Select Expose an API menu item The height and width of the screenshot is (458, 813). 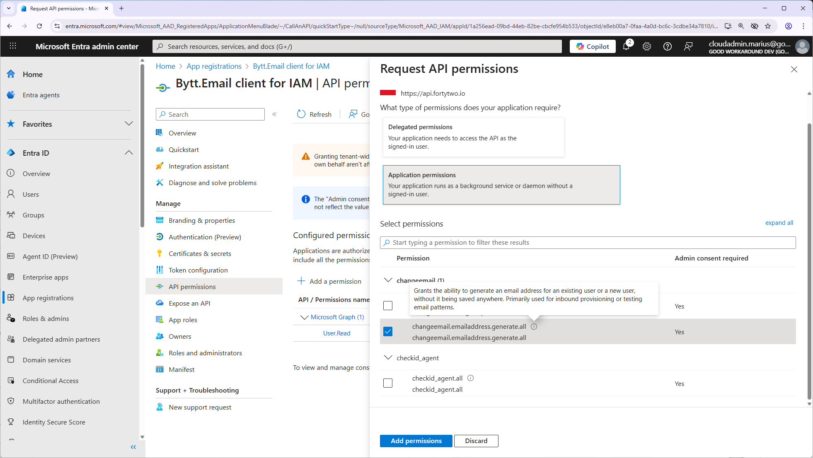click(189, 303)
